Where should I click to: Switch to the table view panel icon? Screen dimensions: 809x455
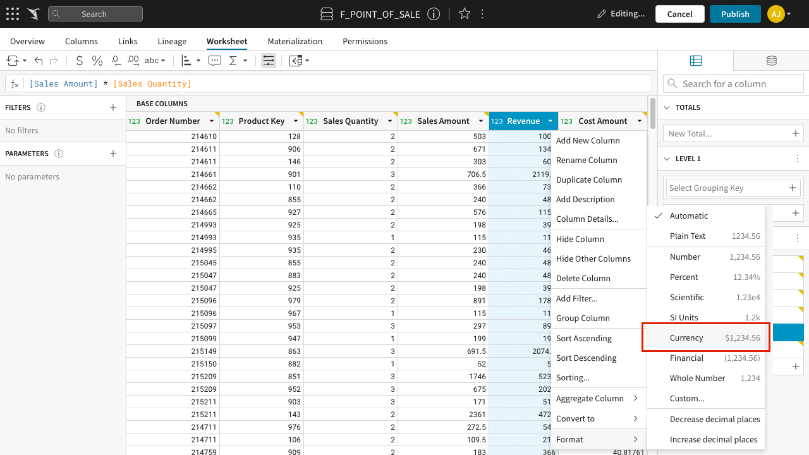point(696,61)
